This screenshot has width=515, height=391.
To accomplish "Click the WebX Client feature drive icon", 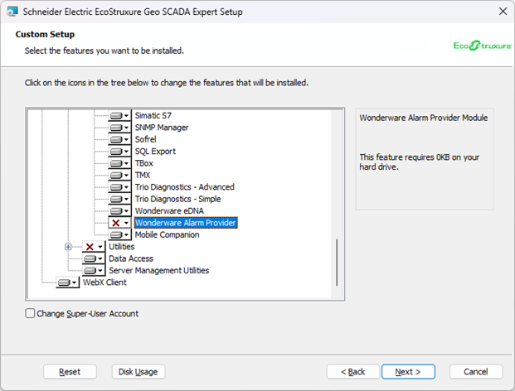I will pyautogui.click(x=64, y=282).
